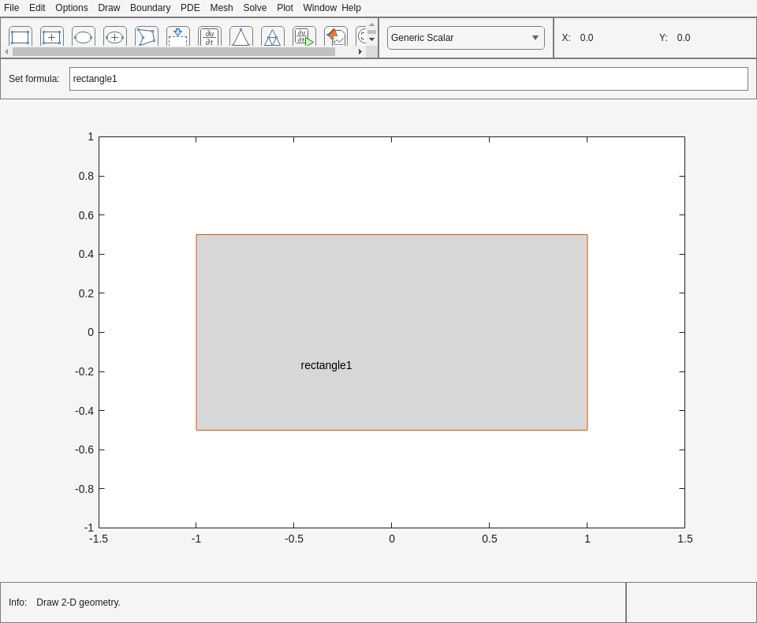Click the Set formula input field
Screen dimensions: 757x623
click(408, 79)
